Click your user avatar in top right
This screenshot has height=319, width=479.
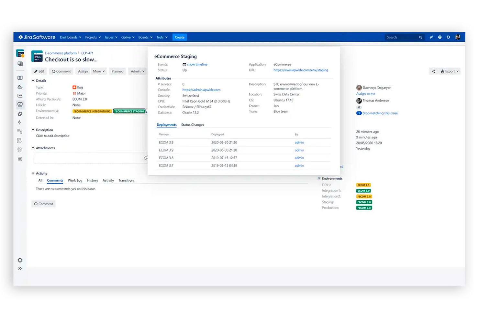(458, 37)
